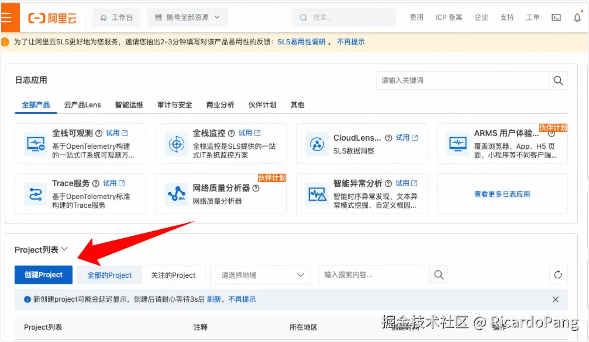Click the top search box
This screenshot has height=342, width=589.
pyautogui.click(x=344, y=18)
